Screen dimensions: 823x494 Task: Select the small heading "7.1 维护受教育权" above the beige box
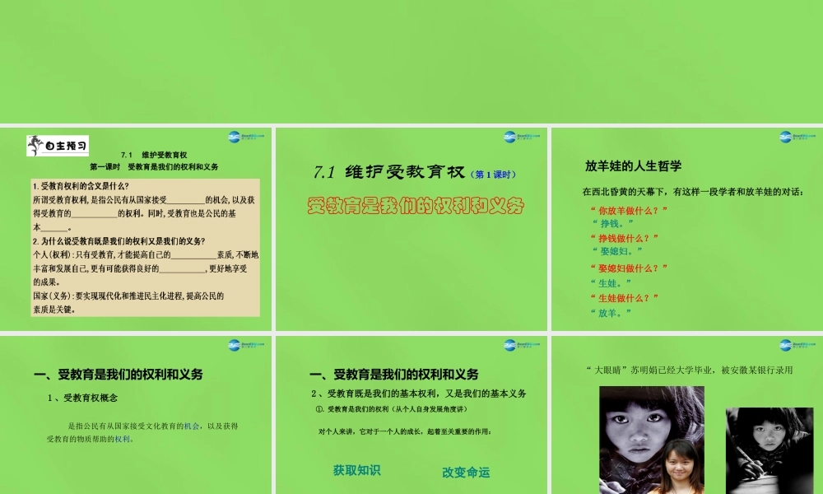(x=154, y=155)
